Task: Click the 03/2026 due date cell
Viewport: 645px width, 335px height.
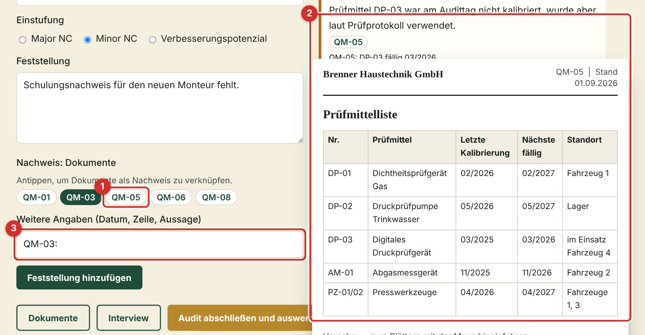Action: (540, 246)
